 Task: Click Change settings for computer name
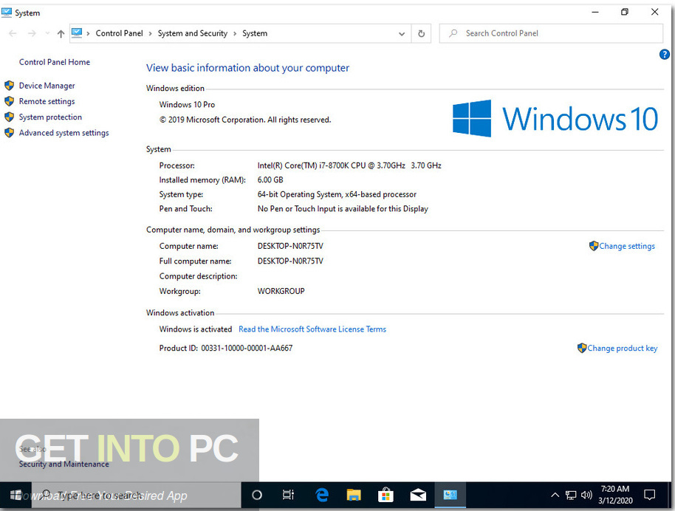(627, 246)
